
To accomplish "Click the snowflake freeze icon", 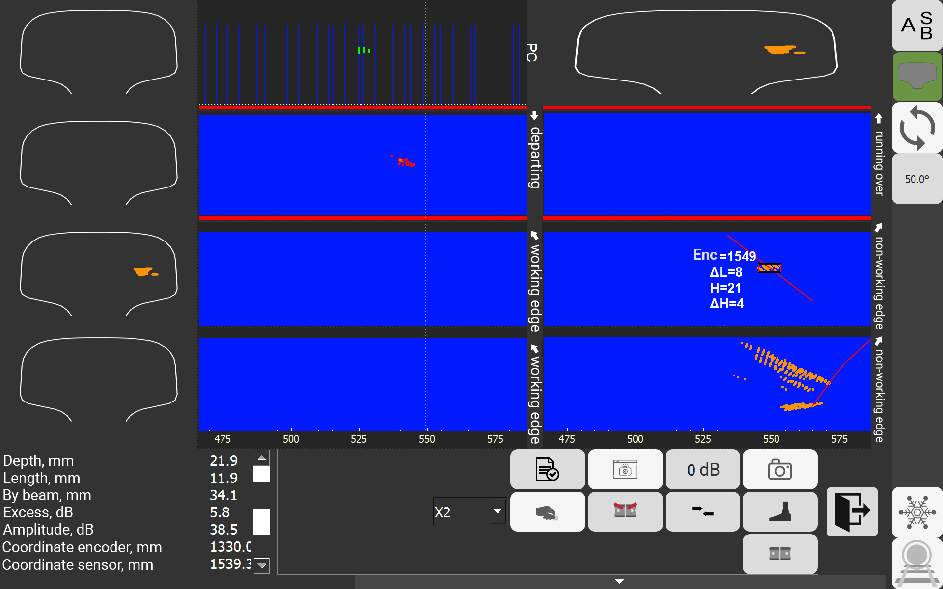I will tap(916, 512).
